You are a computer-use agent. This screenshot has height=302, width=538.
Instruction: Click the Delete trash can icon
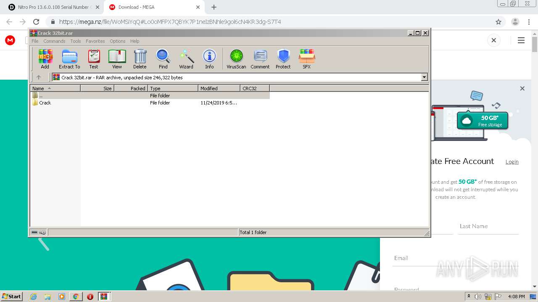click(x=140, y=59)
